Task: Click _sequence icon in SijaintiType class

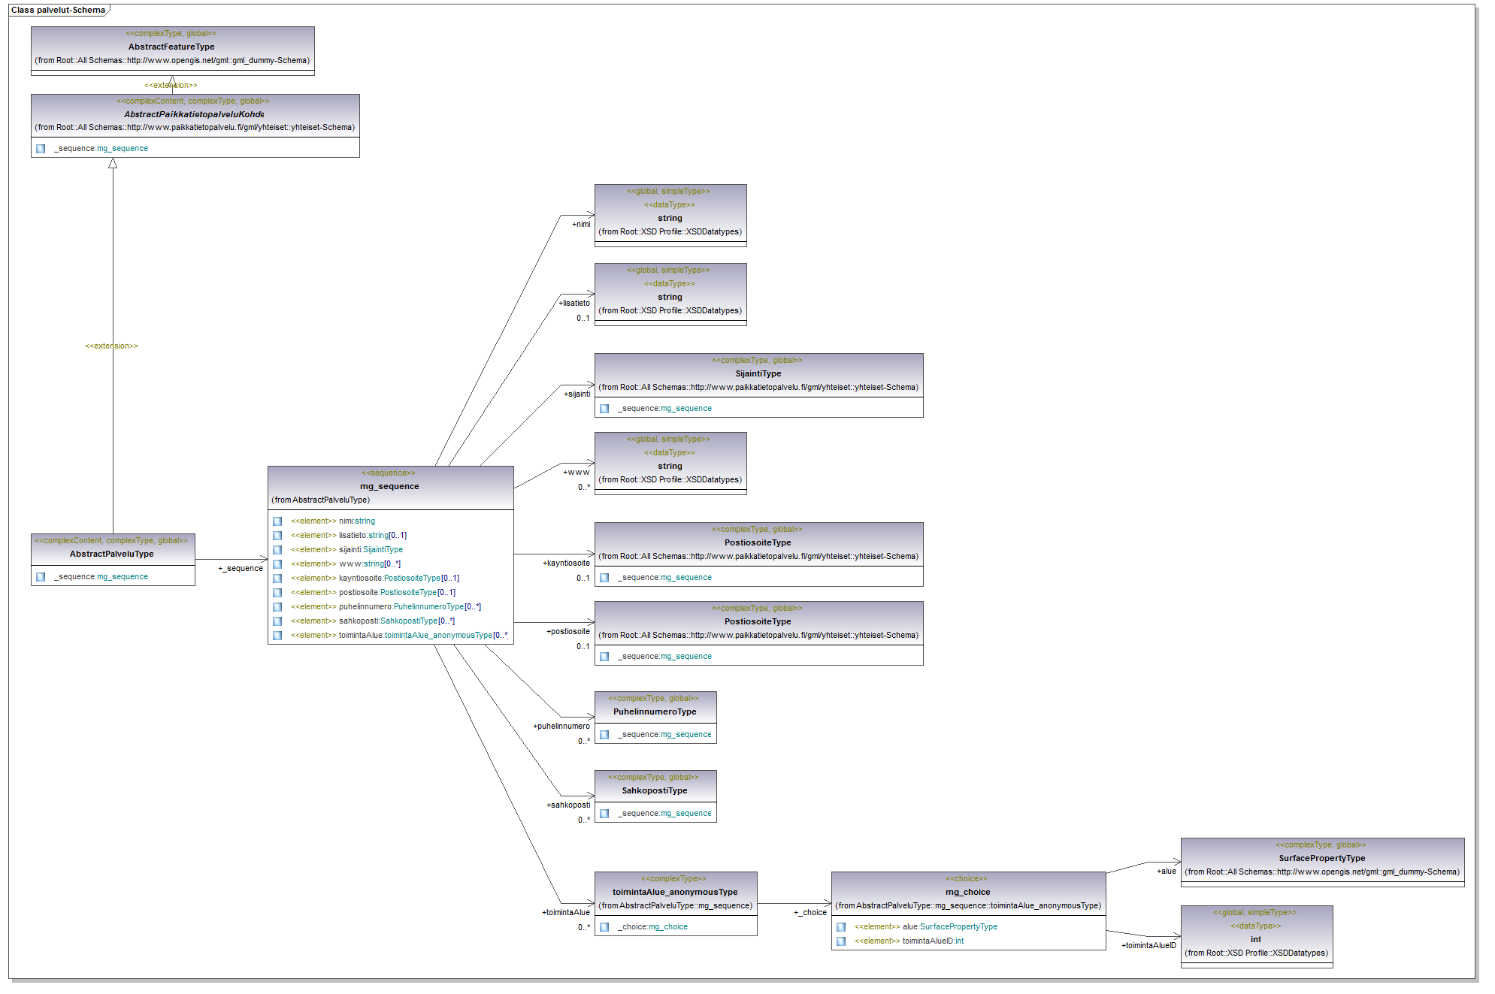Action: 604,409
